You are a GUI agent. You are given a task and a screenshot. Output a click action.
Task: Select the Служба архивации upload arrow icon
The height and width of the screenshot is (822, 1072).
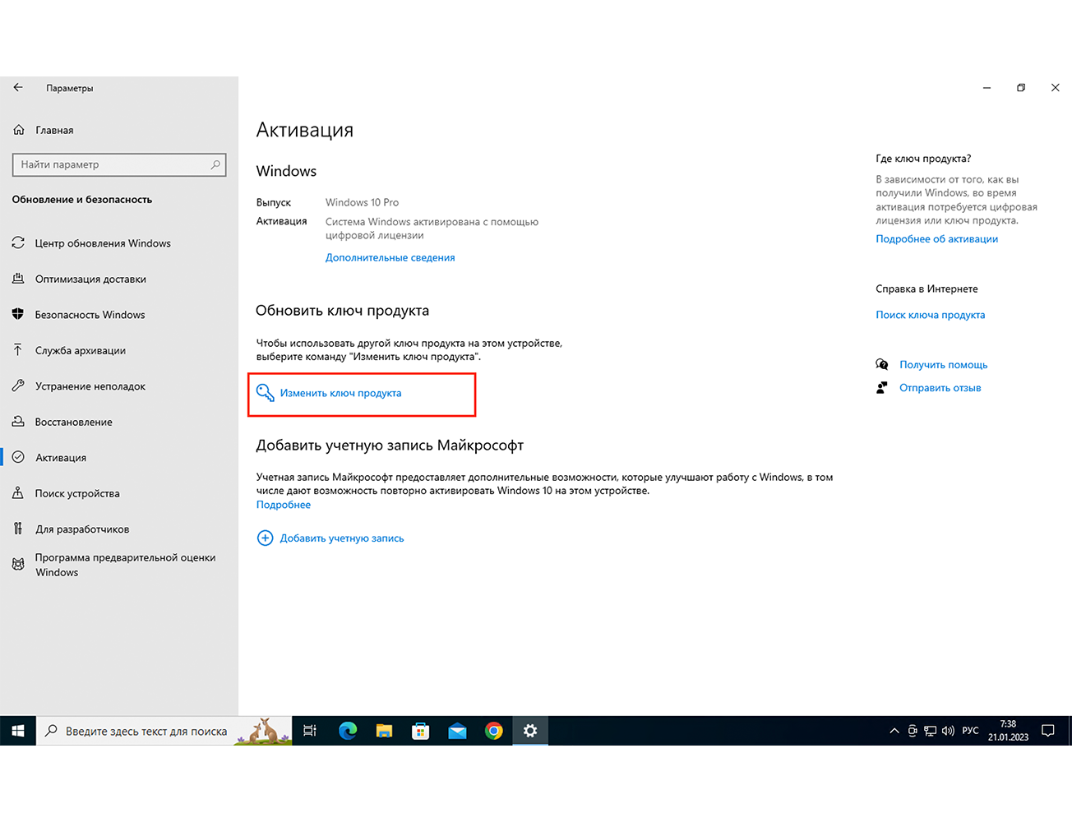point(18,350)
